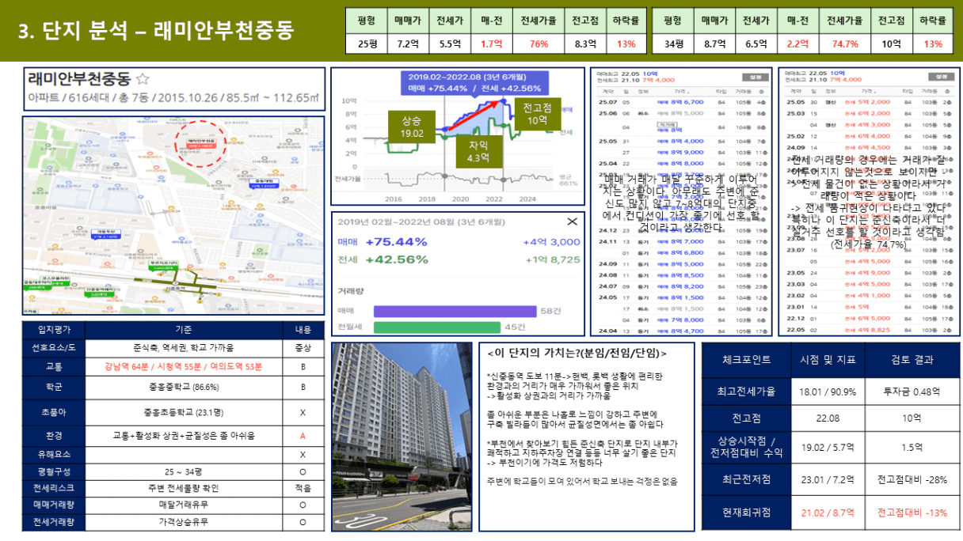The width and height of the screenshot is (963, 541).
Task: Click the 매매 8억 9,000 transaction row
Action: click(682, 152)
